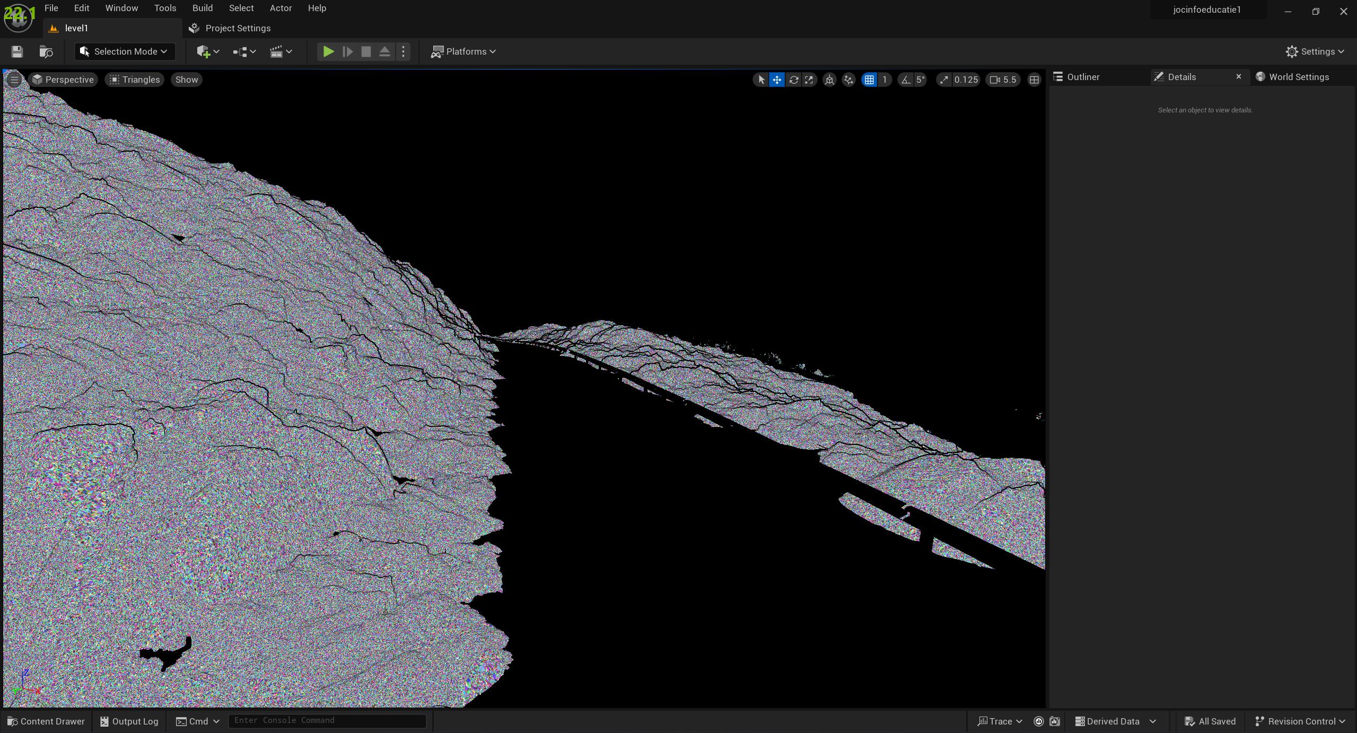Screen dimensions: 1357x733
Task: Open the Content Drawer
Action: 46,721
